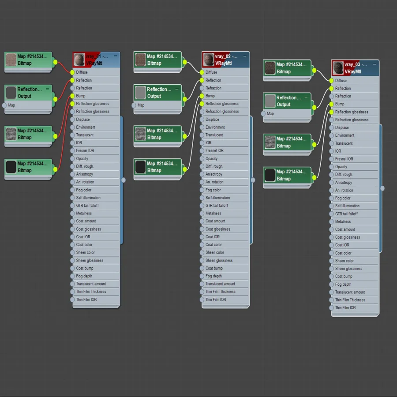Click the vray_01 material sphere preview thumbnail
Viewport: 397px width, 397px height.
79,60
